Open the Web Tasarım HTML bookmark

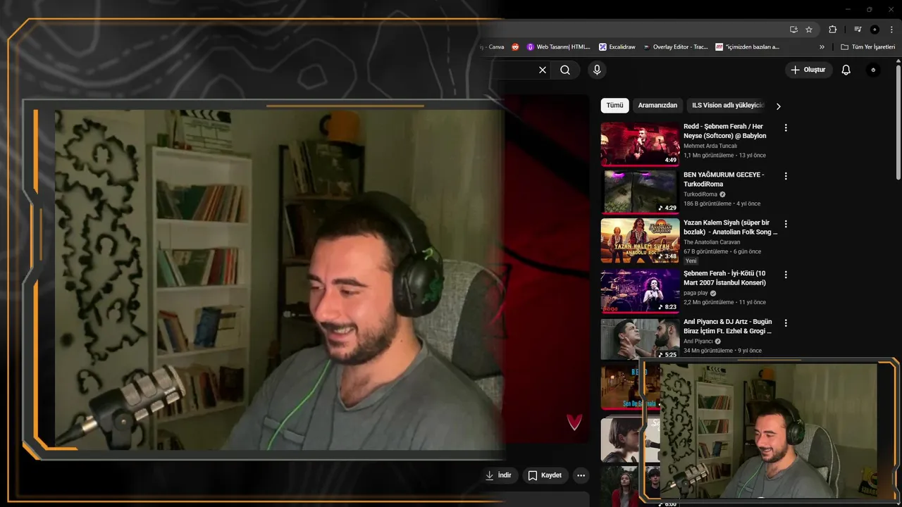tap(558, 47)
